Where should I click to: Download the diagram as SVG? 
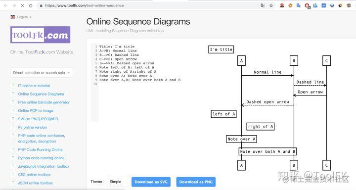(x=151, y=182)
